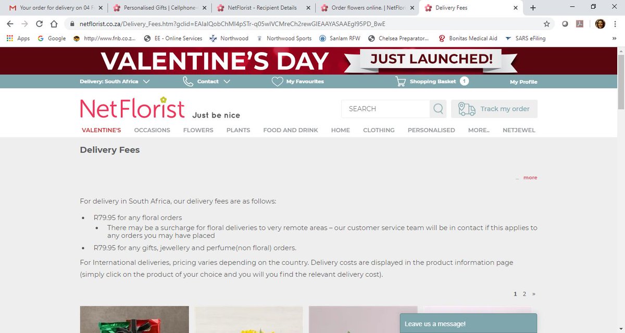
Task: Open EE - Online Services bookmark
Action: click(x=173, y=39)
